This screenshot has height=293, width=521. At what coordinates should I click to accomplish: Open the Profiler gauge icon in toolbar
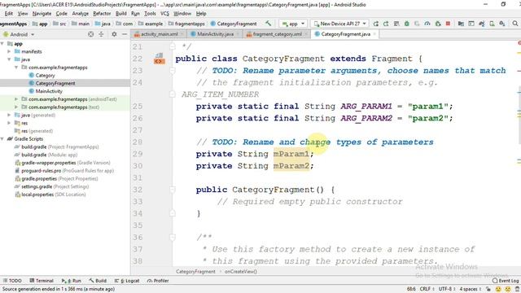click(x=427, y=24)
